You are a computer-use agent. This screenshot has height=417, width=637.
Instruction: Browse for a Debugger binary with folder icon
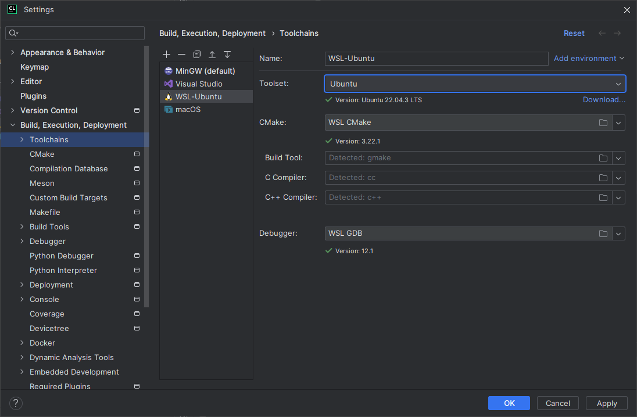[x=603, y=233]
